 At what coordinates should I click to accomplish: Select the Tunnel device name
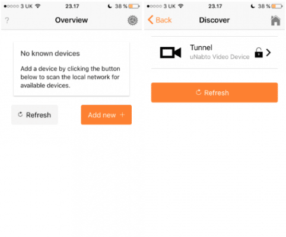click(201, 47)
